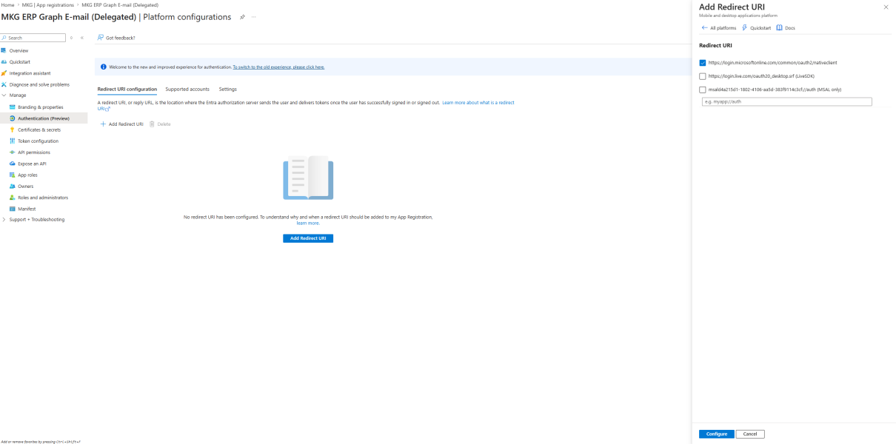The image size is (896, 444).
Task: Go to MKG | App registrations breadcrumb
Action: coord(48,4)
